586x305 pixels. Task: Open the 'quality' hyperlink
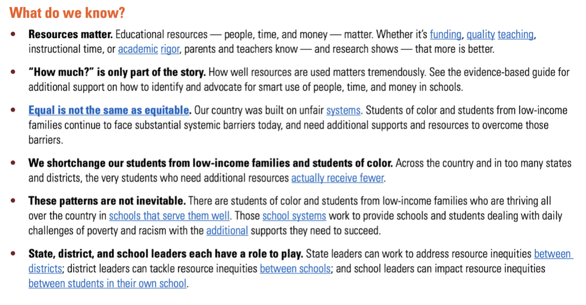pyautogui.click(x=481, y=35)
